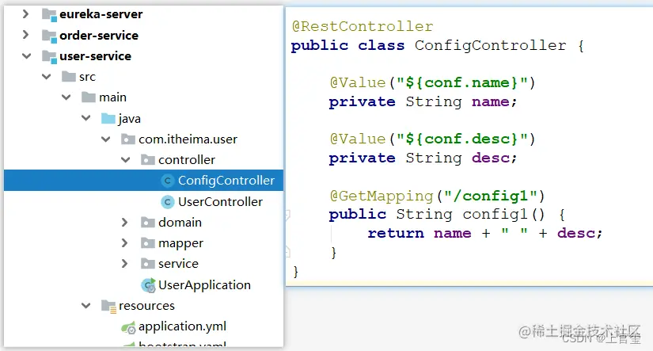
Task: Click the controller package icon
Action: pos(148,160)
